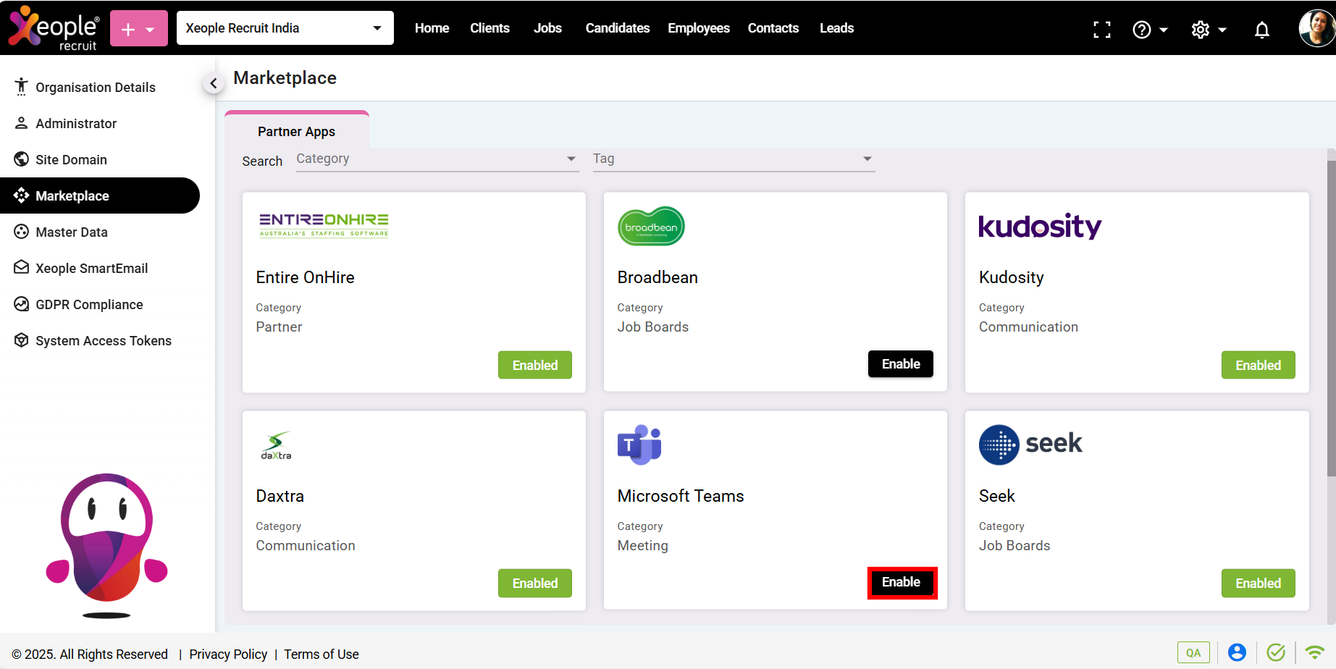
Task: Click the Marketplace page heading
Action: pos(285,78)
